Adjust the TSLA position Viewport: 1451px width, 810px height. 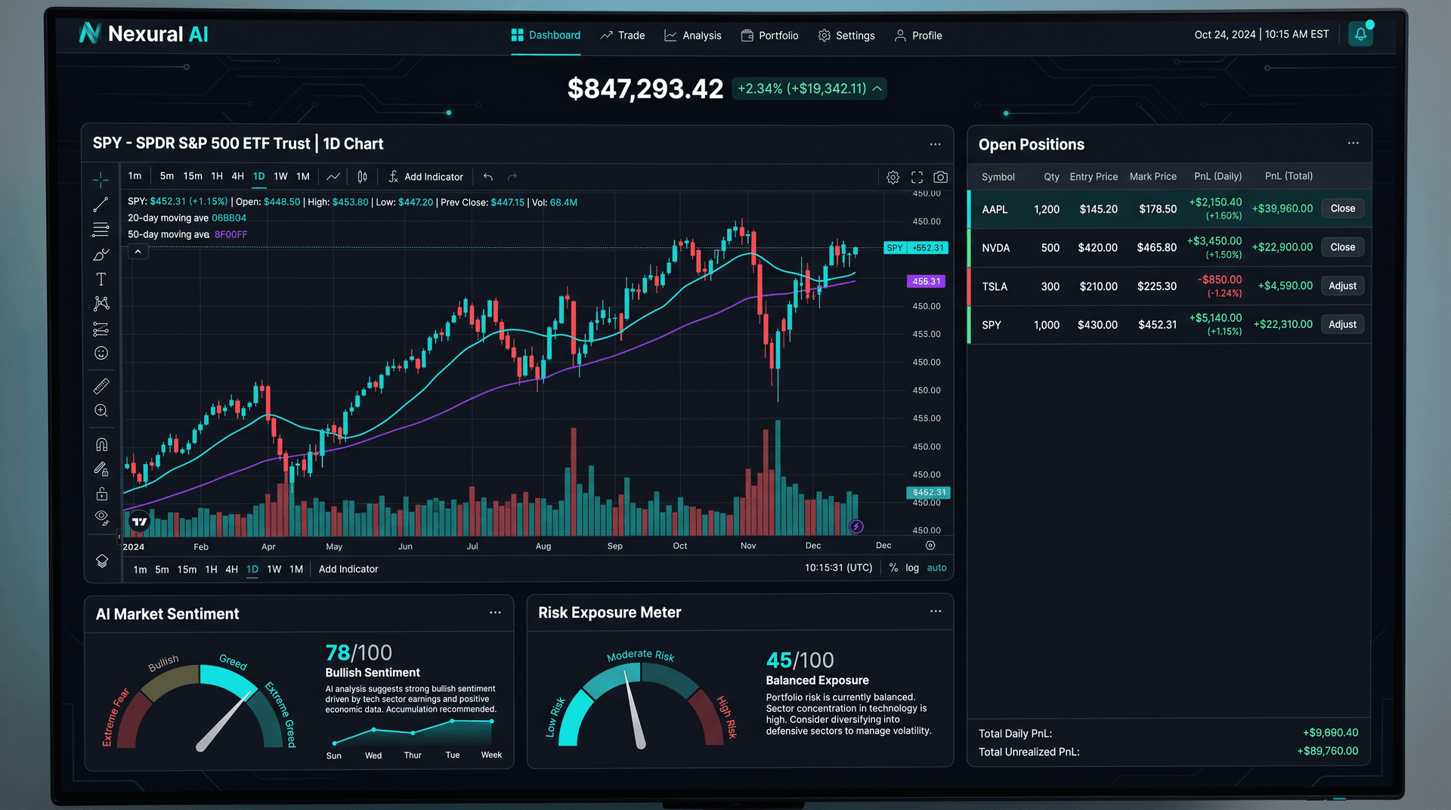(x=1343, y=286)
